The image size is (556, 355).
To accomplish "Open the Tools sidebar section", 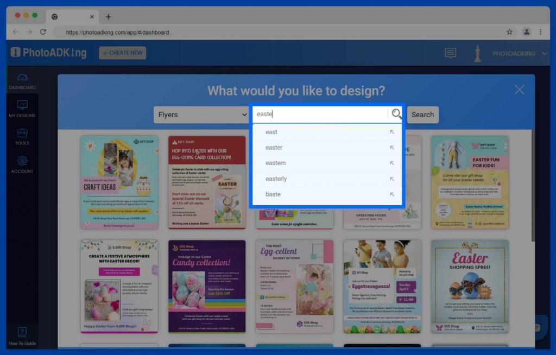I will (22, 137).
